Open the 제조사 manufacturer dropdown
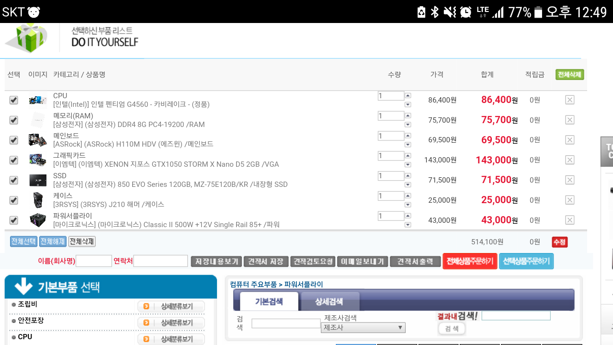Viewport: 613px width, 345px height. 363,328
